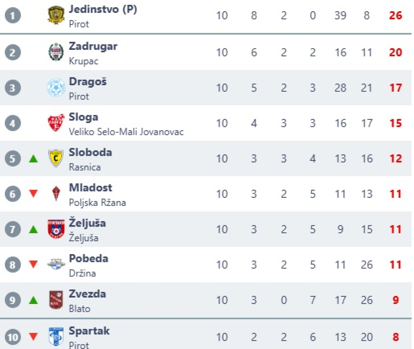The height and width of the screenshot is (349, 414).
Task: Click the Jedinstvo (P) club crest
Action: (x=56, y=15)
